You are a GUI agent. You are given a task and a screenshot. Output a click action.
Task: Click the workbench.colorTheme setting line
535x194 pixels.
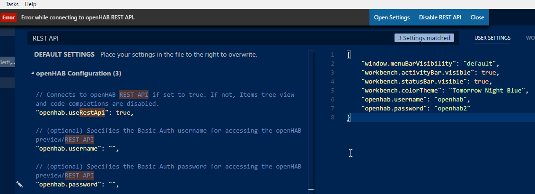coord(445,91)
